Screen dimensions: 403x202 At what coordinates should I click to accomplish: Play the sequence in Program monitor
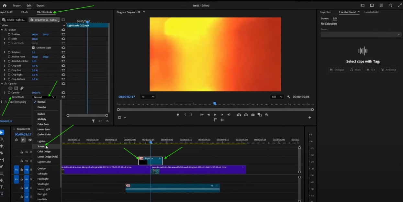tap(215, 115)
